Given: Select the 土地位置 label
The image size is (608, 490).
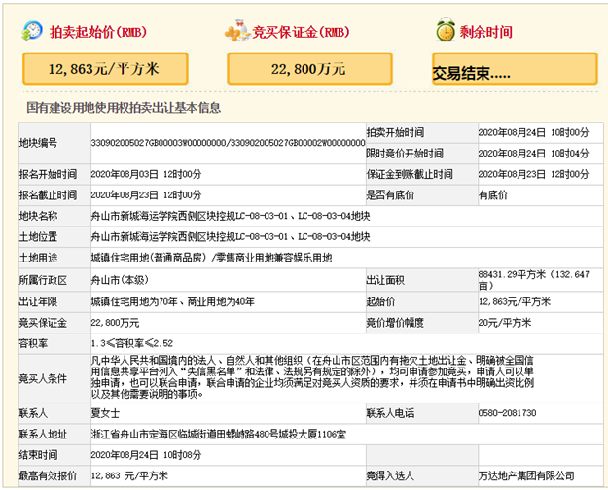Looking at the screenshot, I should click(38, 237).
